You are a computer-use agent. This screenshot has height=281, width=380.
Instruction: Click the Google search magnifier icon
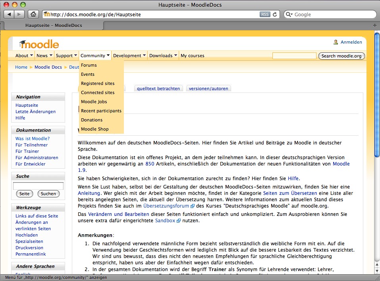[289, 14]
